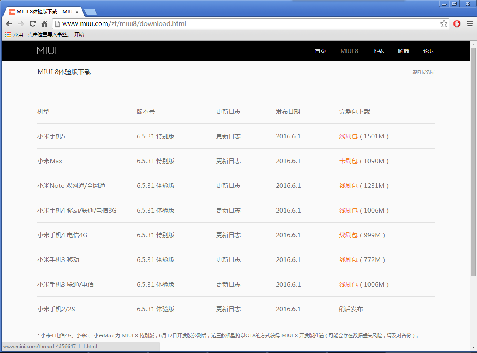Click the 版本号 column header
Viewport: 477px width, 353px height.
pos(146,112)
